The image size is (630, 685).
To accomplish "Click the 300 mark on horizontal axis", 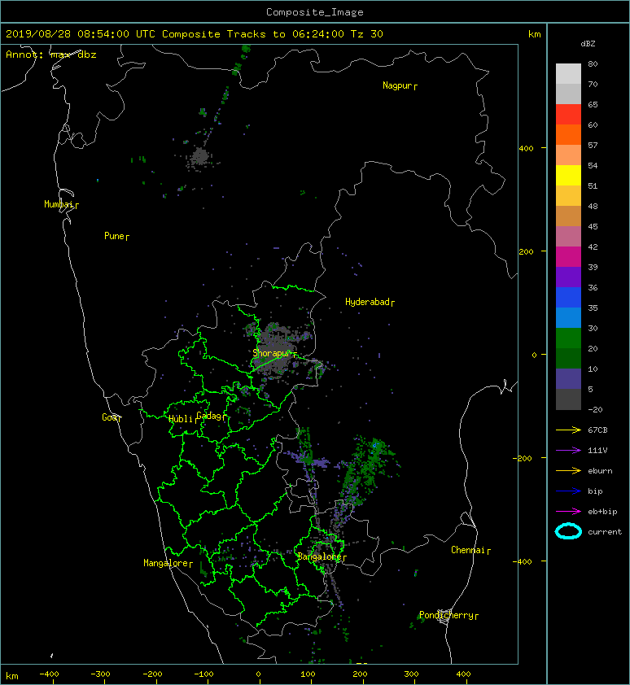I will click(411, 674).
